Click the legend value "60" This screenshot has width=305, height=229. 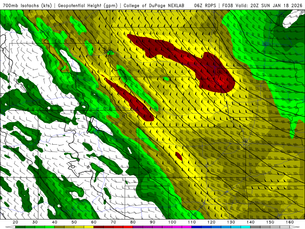94,222
